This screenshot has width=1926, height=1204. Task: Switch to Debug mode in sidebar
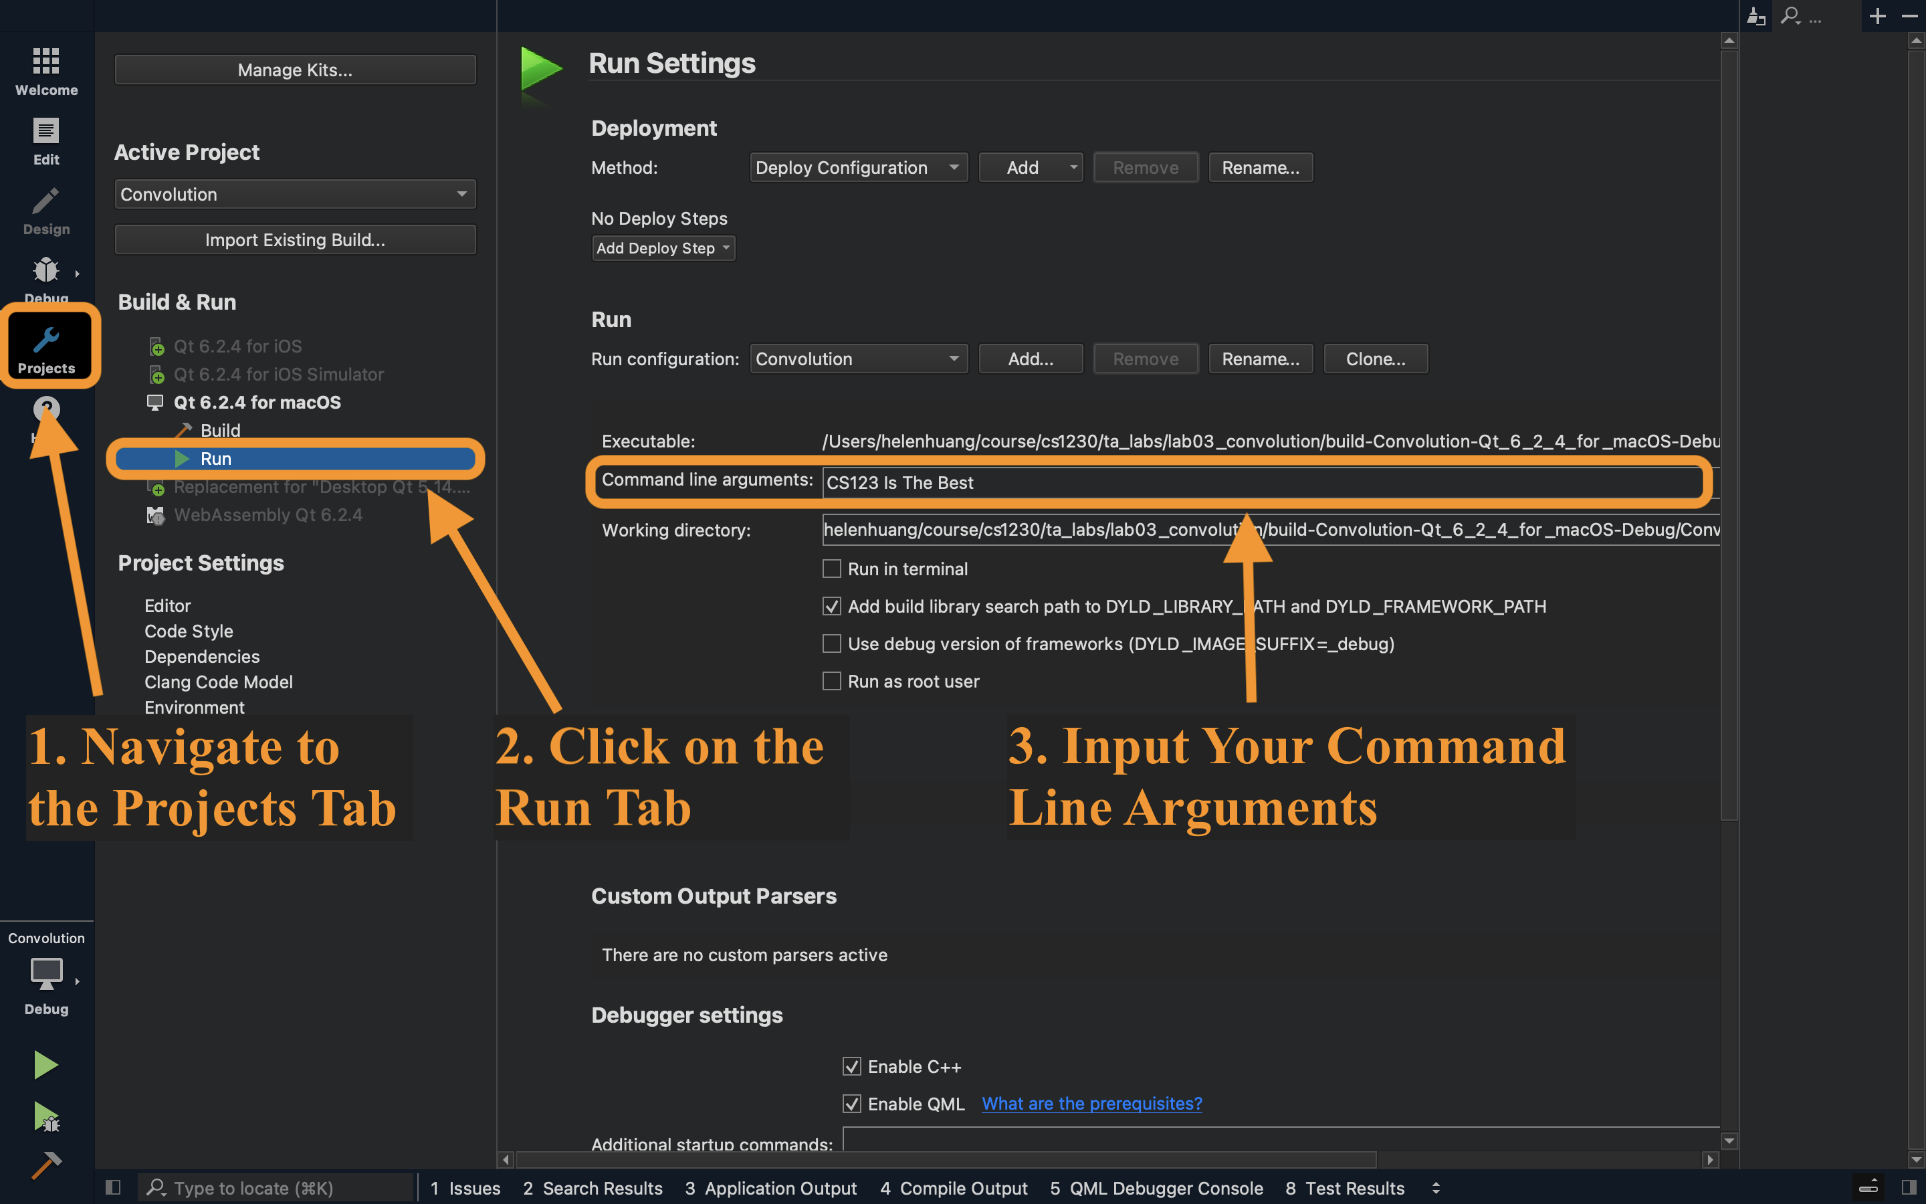pos(46,279)
